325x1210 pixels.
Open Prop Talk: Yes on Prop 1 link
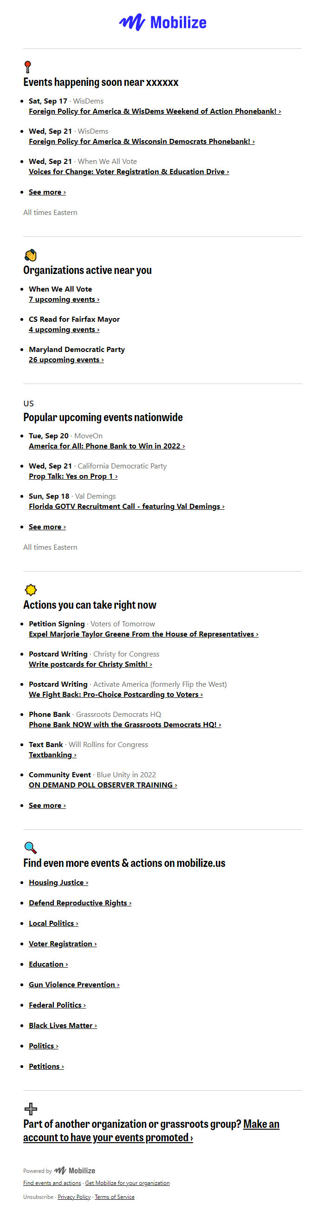tap(73, 476)
